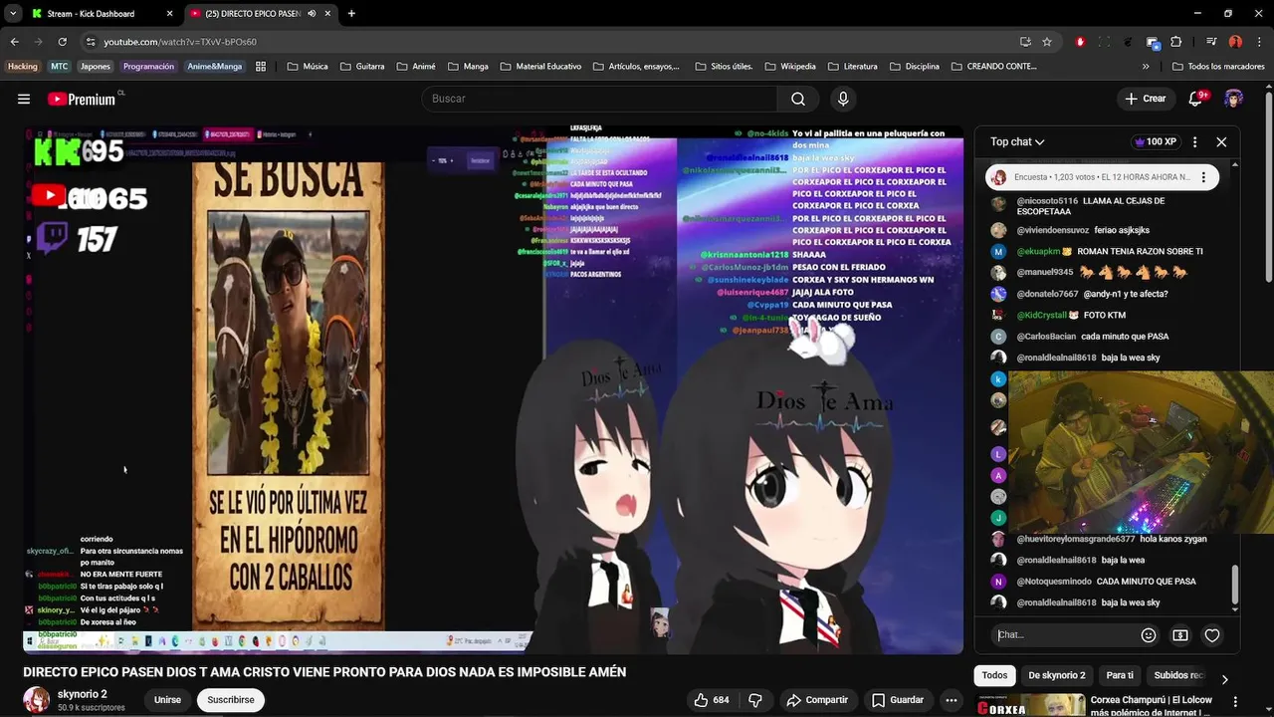
Task: Open the Programación bookmark
Action: [148, 67]
